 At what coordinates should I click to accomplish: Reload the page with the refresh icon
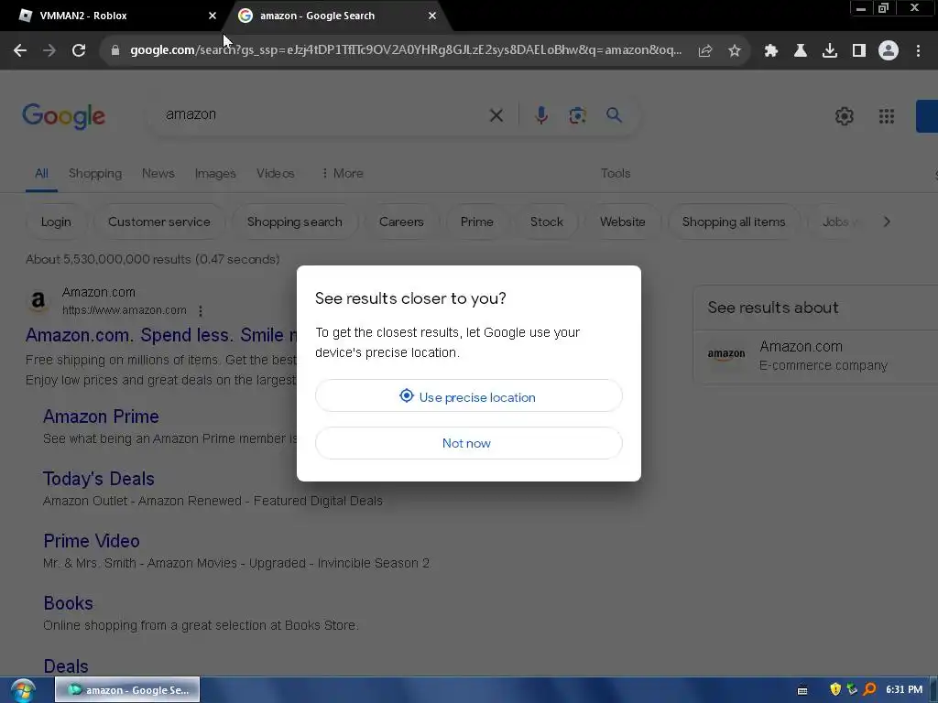coord(79,50)
